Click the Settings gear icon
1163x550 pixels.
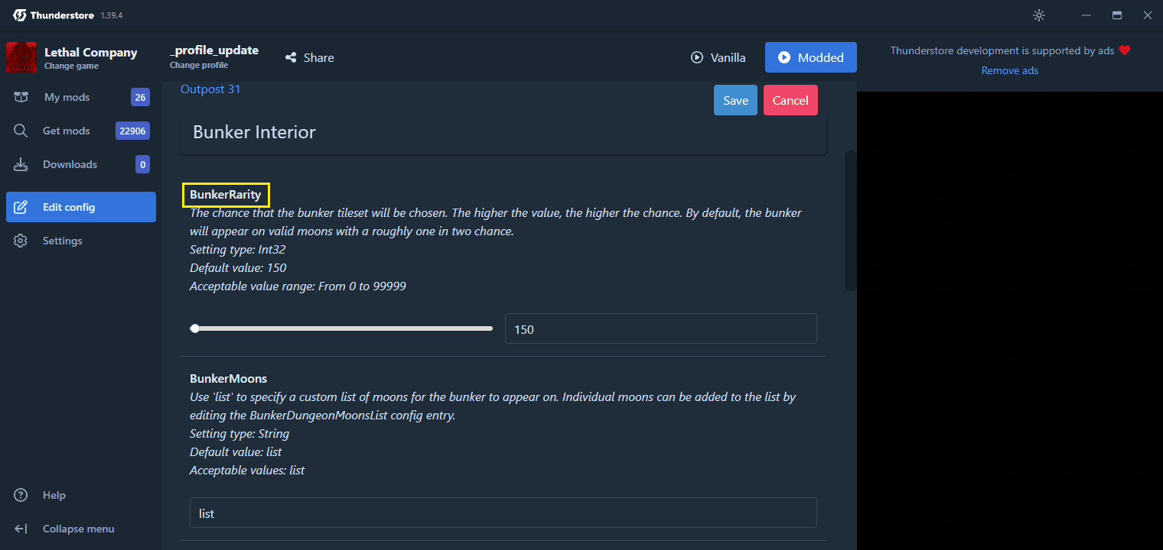click(x=21, y=241)
